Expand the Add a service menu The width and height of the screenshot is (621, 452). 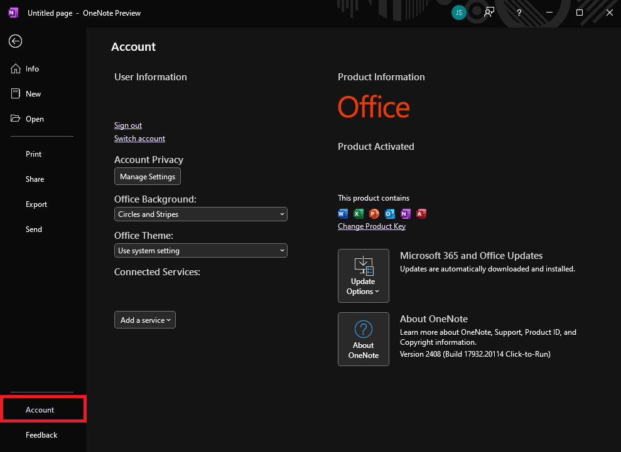145,320
